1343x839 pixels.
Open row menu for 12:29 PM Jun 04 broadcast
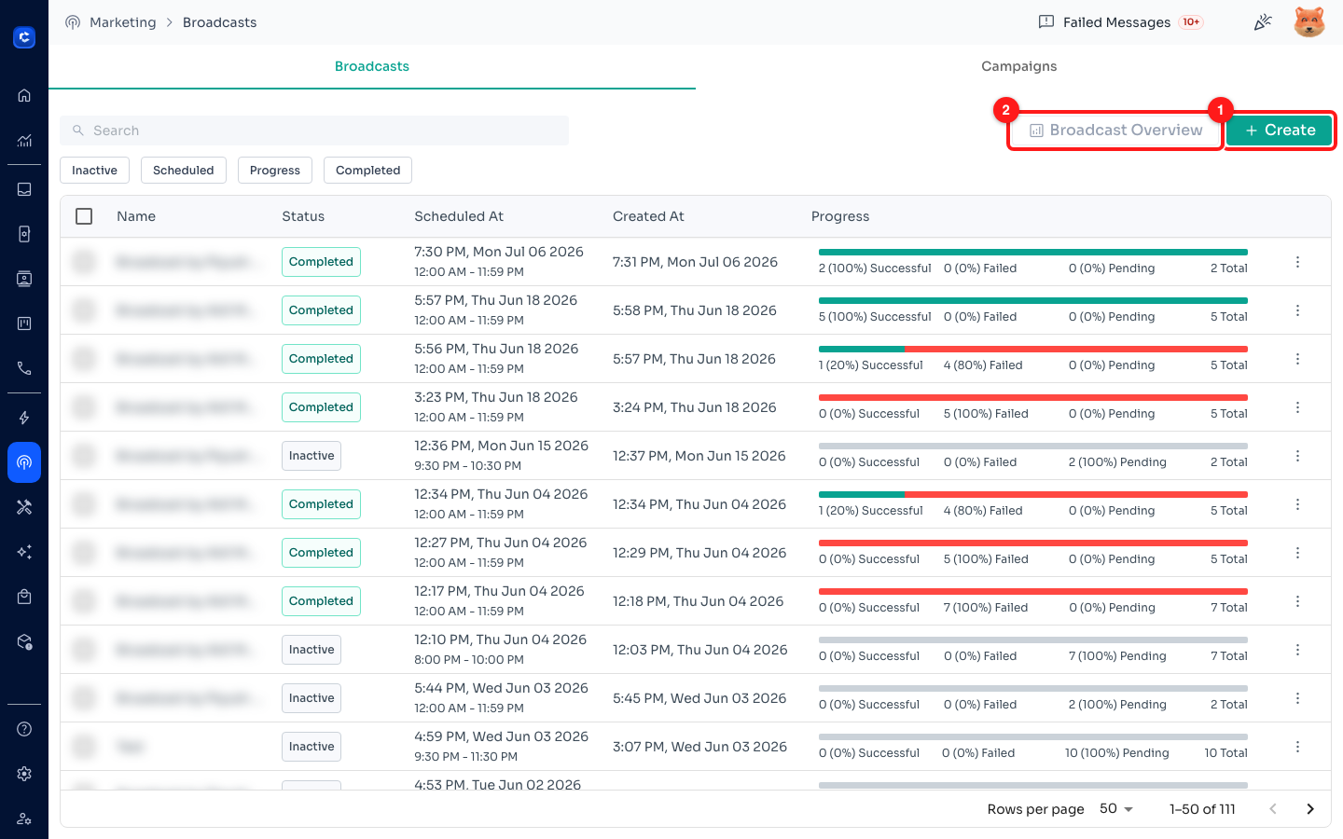tap(1297, 553)
